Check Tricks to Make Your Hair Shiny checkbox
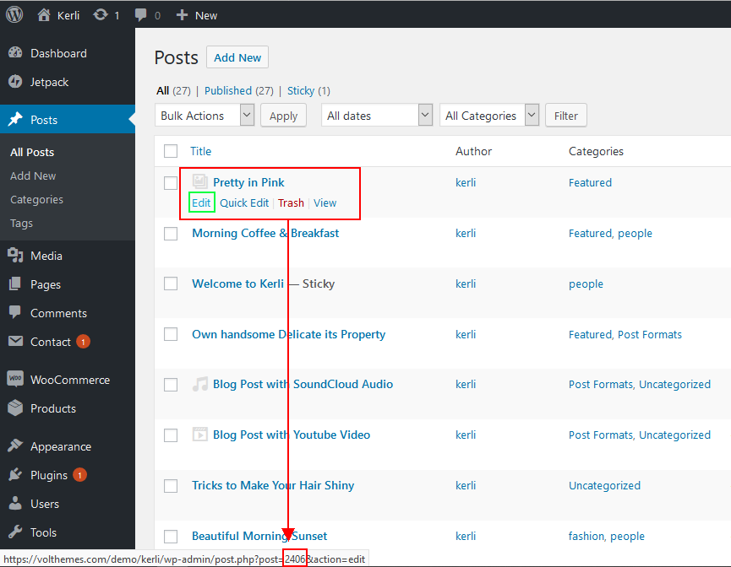 (171, 485)
